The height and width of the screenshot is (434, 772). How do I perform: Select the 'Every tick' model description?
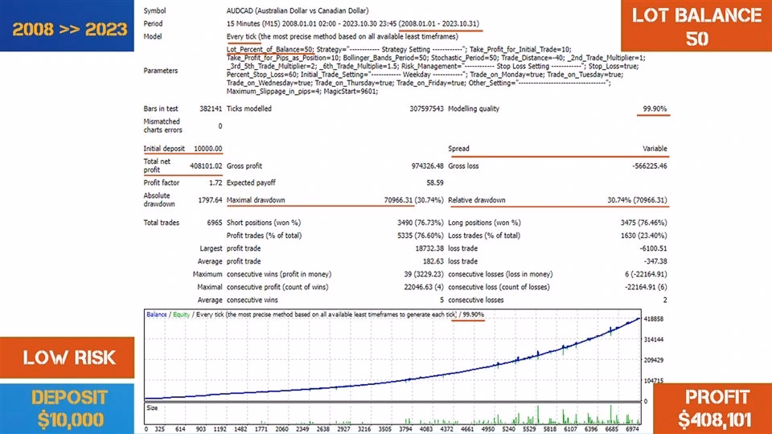(x=342, y=36)
